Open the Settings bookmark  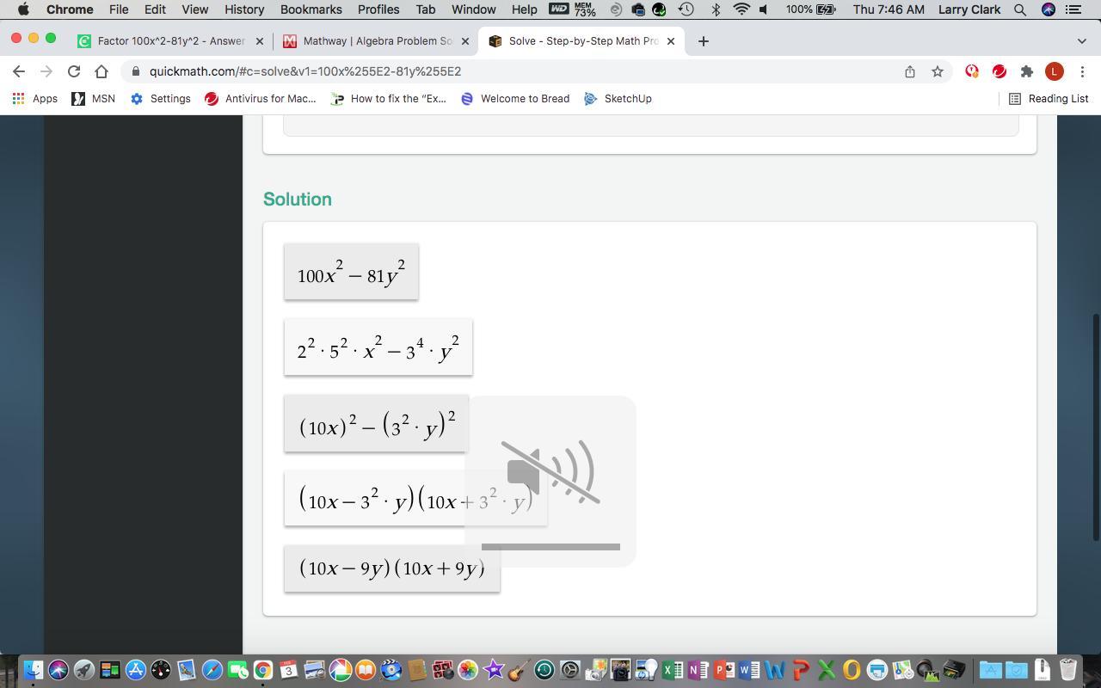coord(161,99)
